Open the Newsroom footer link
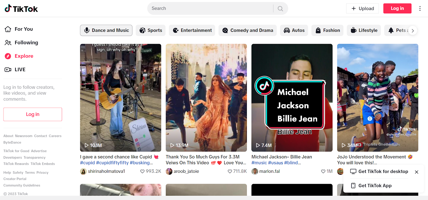Viewport: 428px width, 200px height. click(24, 136)
